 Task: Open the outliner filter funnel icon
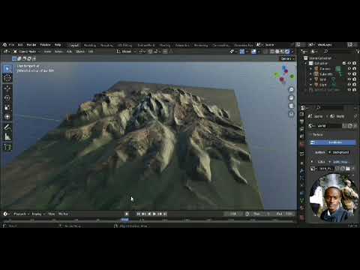(x=357, y=51)
